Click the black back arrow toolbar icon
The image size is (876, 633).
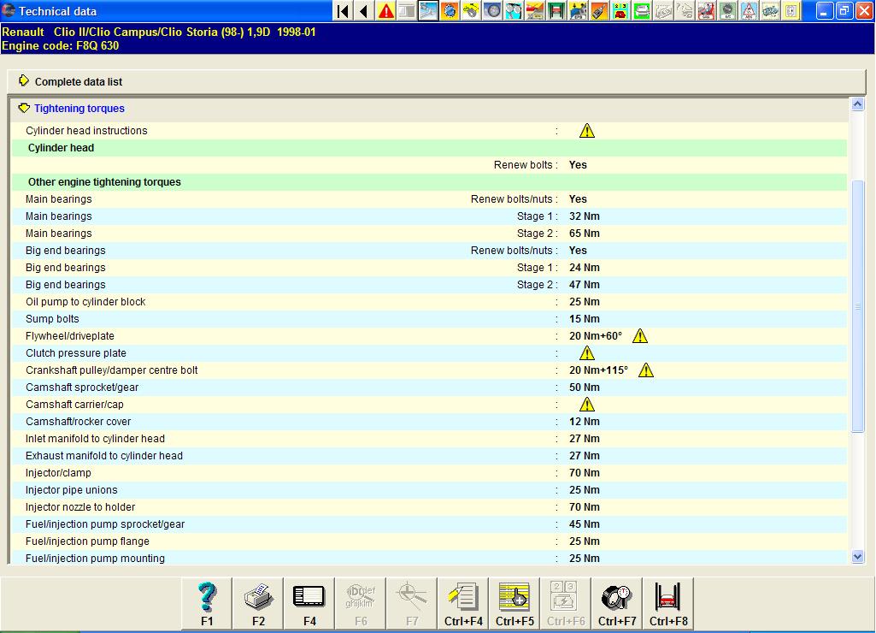pos(364,10)
